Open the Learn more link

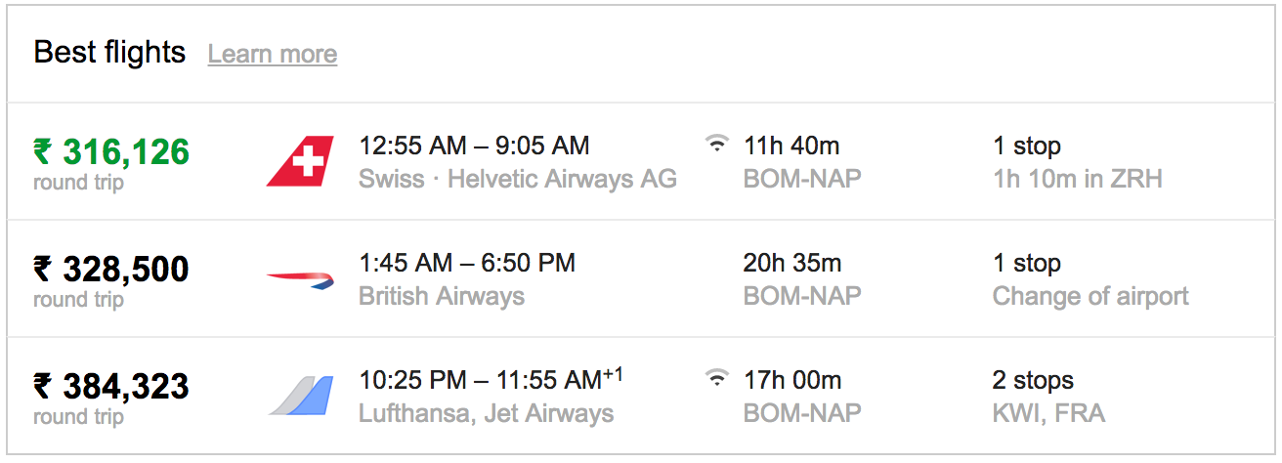pyautogui.click(x=273, y=54)
